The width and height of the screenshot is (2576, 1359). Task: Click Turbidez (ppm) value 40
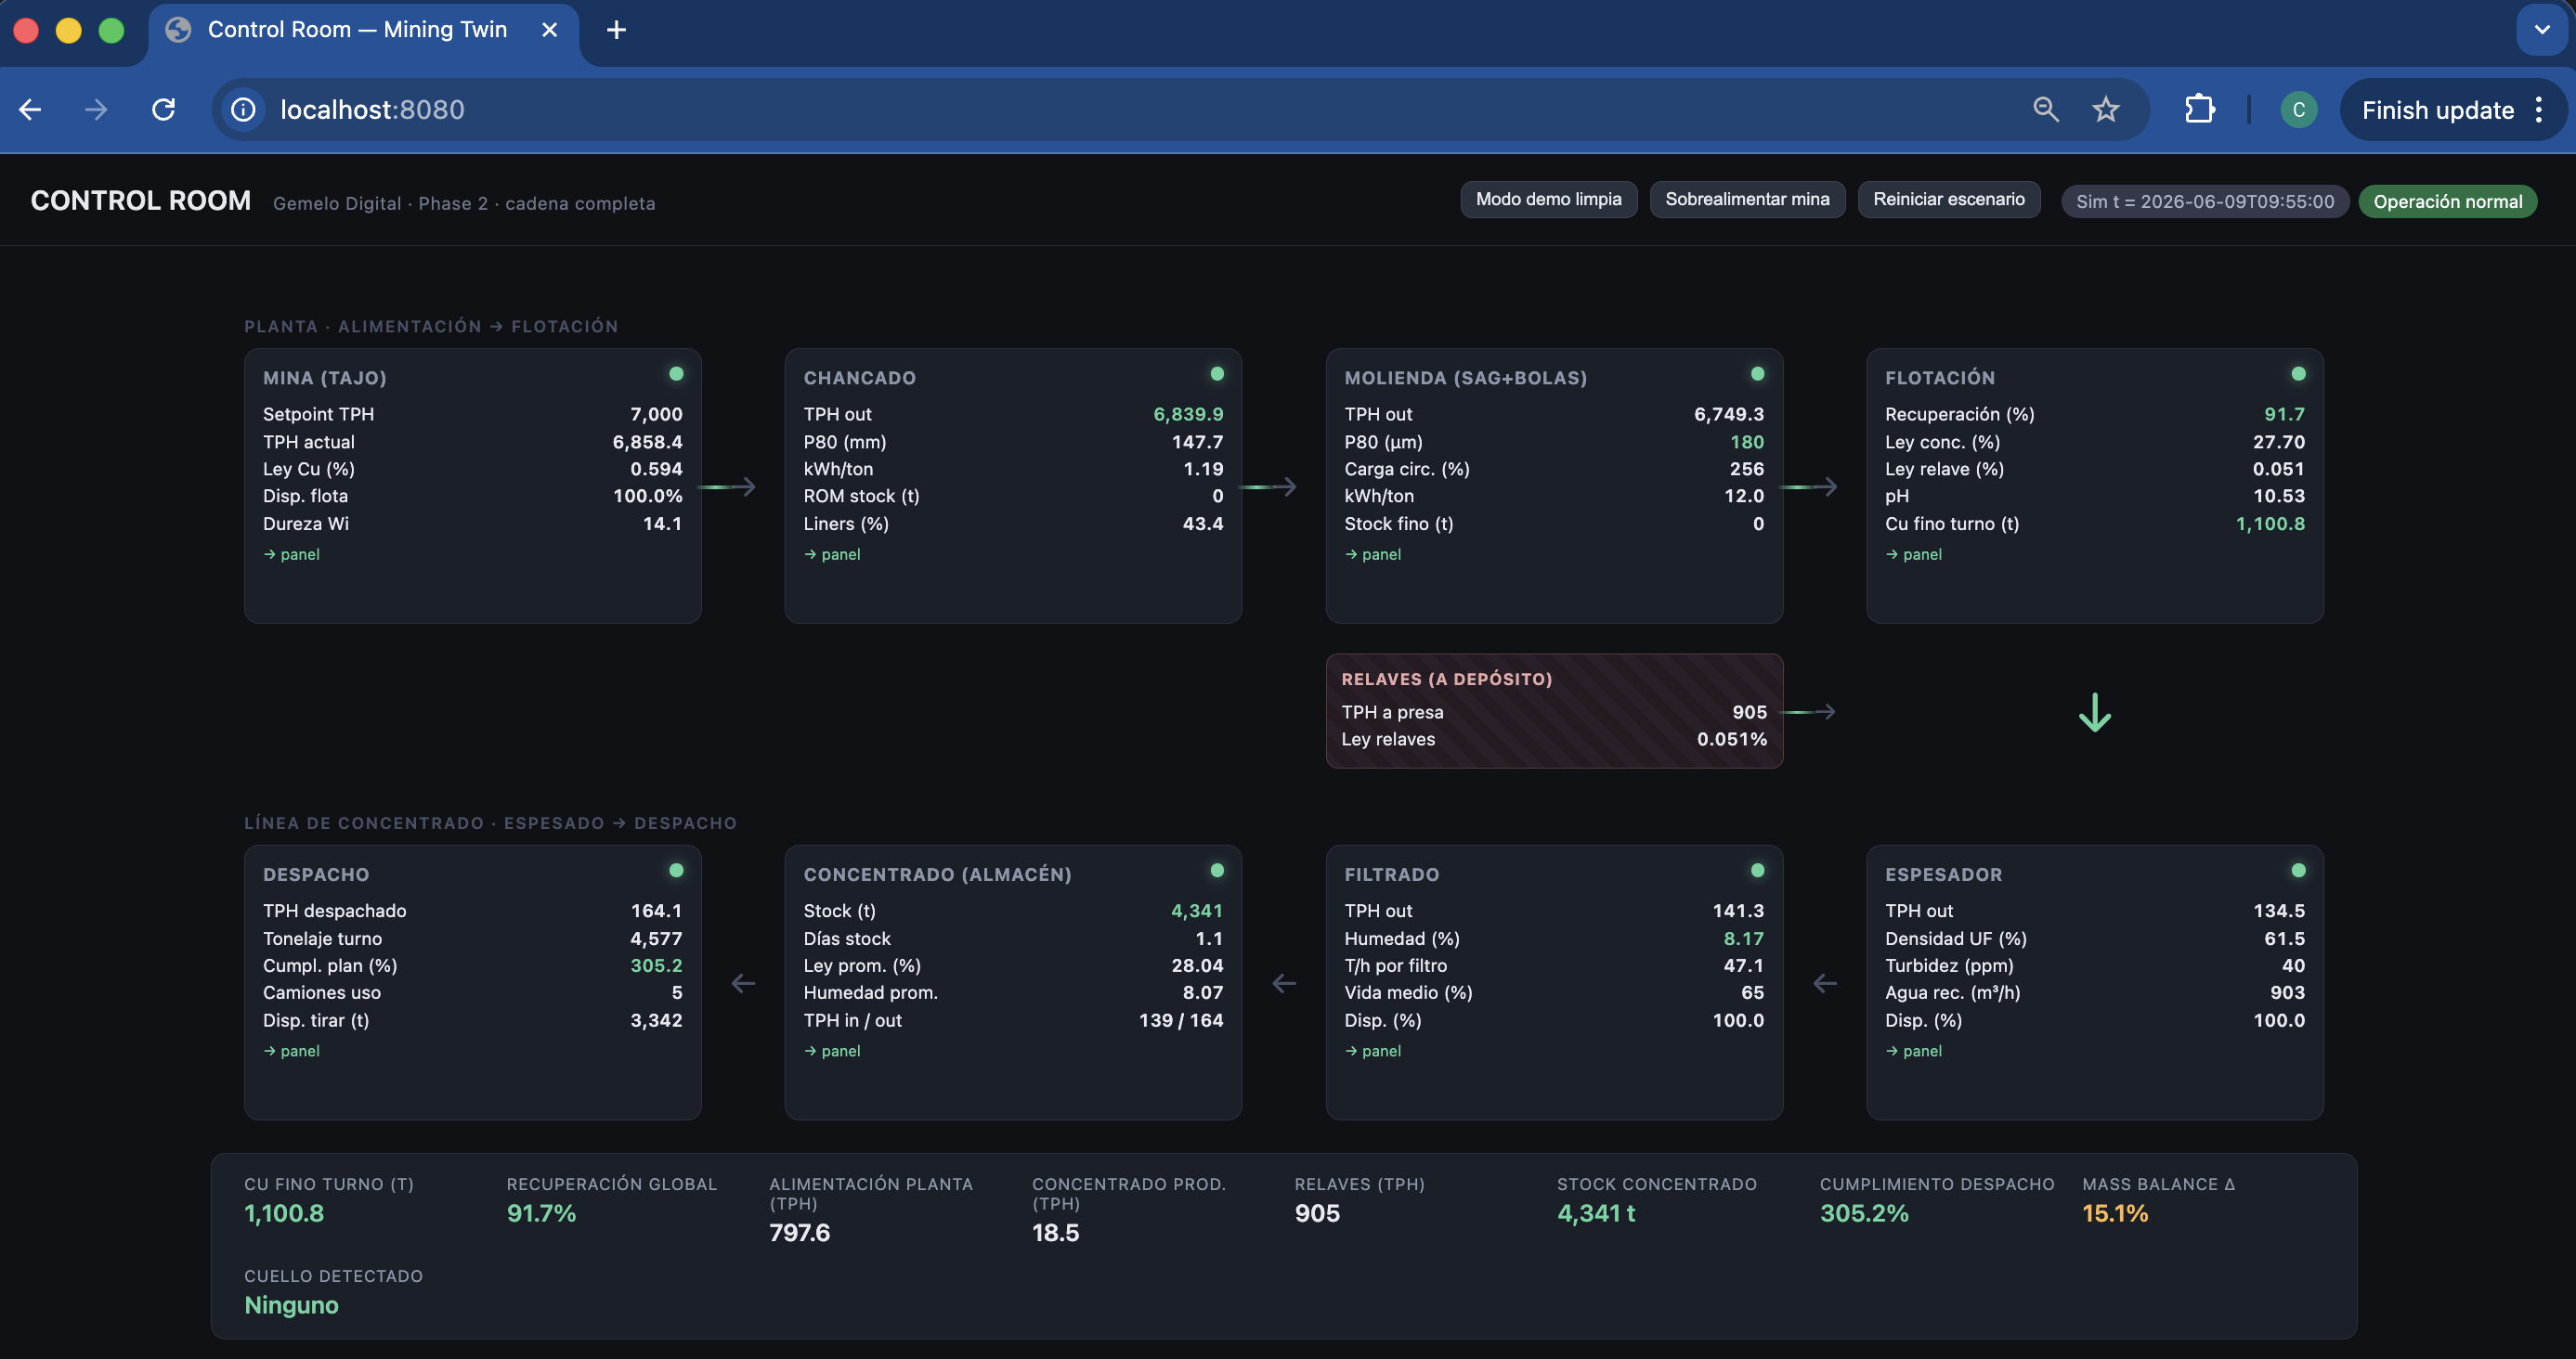point(2293,965)
